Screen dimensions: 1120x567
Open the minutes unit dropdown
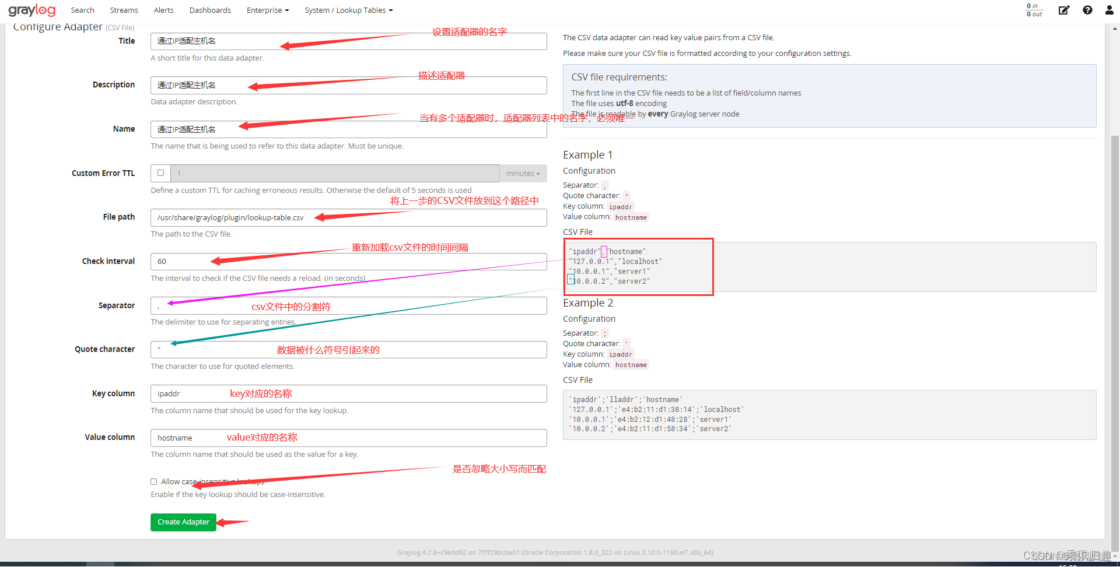523,173
